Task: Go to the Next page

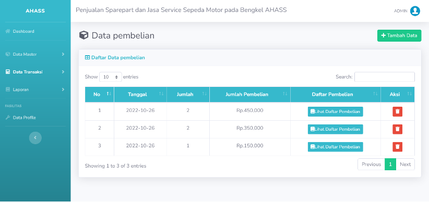Action: tap(405, 165)
